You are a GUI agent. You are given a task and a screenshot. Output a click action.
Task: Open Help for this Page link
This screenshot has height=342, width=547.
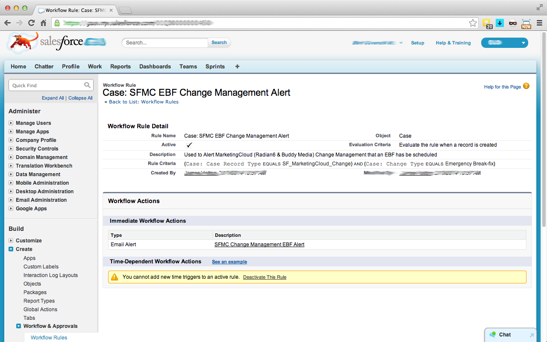503,87
